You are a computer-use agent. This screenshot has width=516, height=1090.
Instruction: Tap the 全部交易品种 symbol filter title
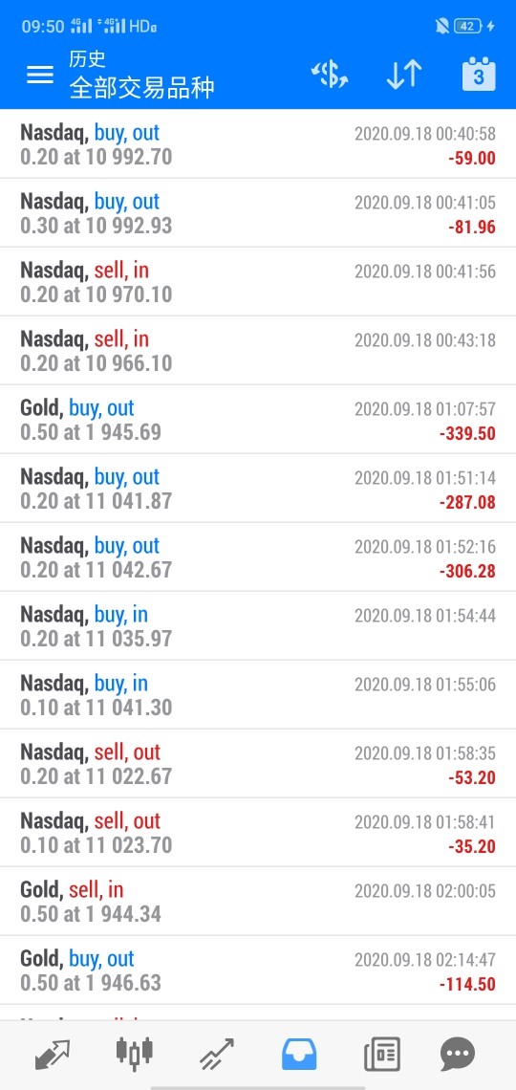tap(141, 89)
